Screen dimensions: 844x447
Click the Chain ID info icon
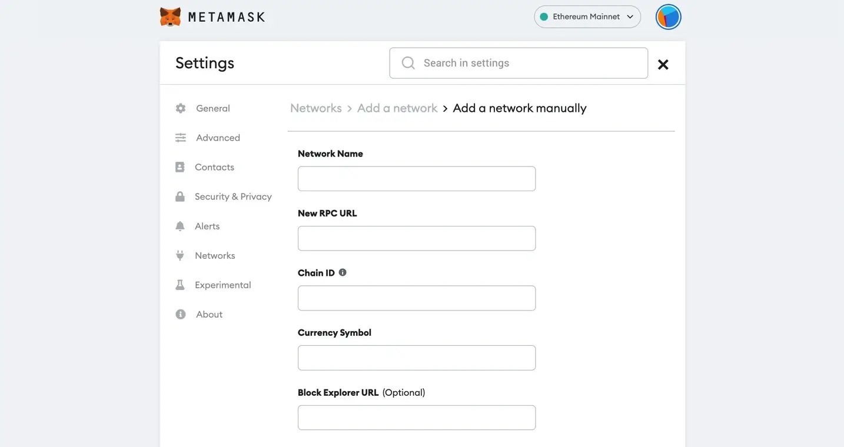tap(343, 272)
